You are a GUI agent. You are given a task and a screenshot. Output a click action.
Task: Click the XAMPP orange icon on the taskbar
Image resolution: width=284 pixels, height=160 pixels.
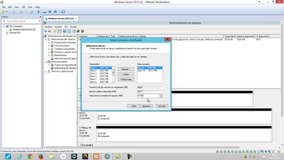click(x=96, y=156)
